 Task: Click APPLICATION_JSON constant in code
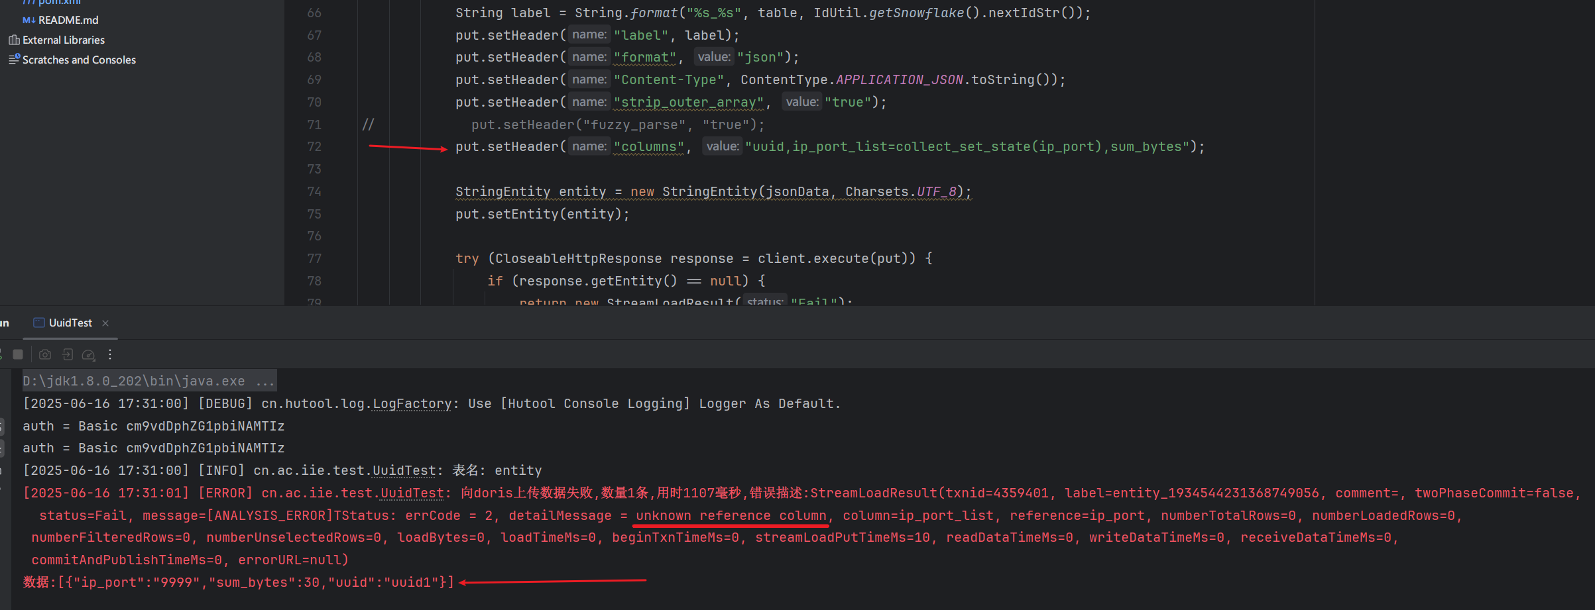(x=900, y=79)
